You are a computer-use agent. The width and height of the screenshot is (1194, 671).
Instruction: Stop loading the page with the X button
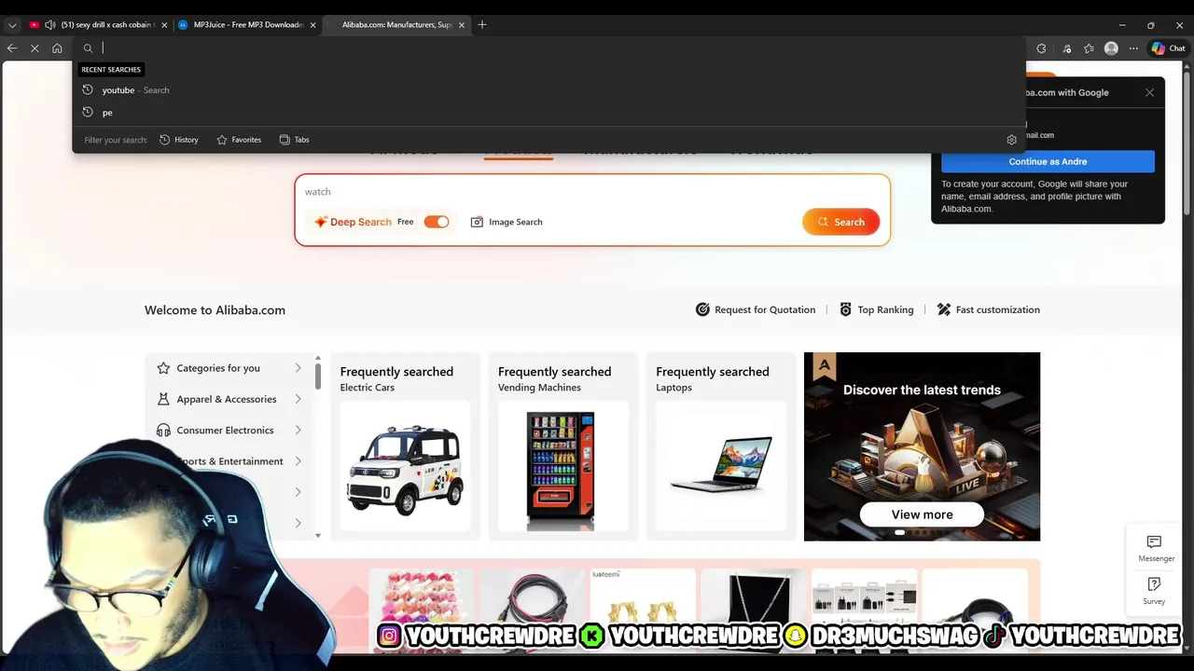coord(35,48)
